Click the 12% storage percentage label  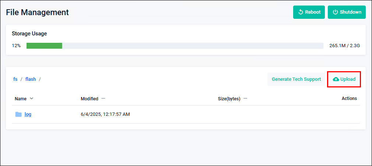pyautogui.click(x=16, y=46)
